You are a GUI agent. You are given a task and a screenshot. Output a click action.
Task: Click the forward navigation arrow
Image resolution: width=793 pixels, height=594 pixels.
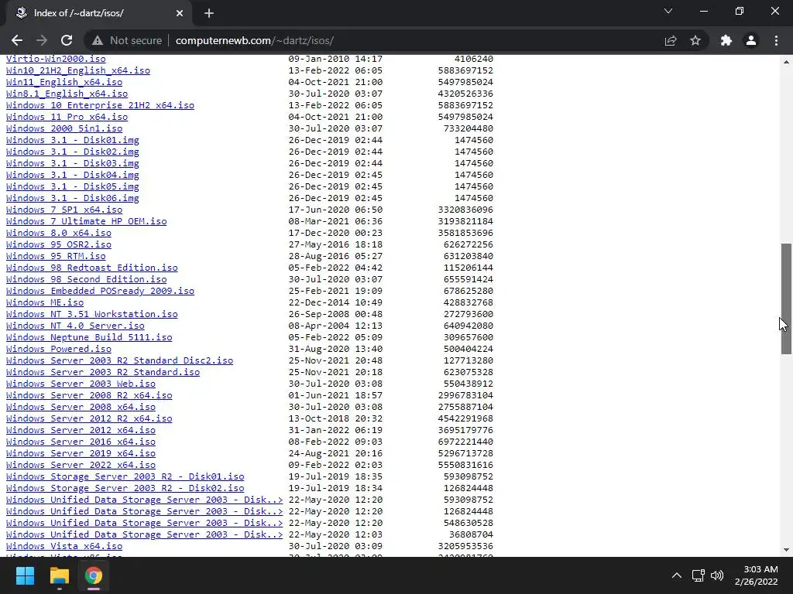[42, 40]
